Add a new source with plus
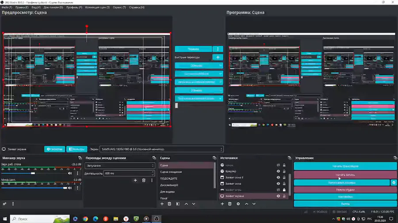 pyautogui.click(x=222, y=204)
